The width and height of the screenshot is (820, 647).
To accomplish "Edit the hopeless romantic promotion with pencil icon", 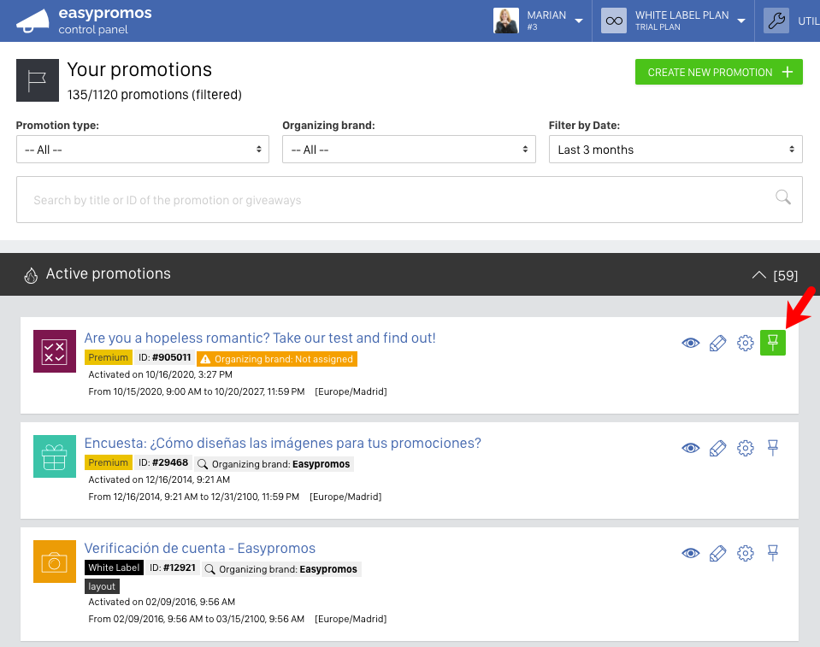I will pyautogui.click(x=717, y=343).
